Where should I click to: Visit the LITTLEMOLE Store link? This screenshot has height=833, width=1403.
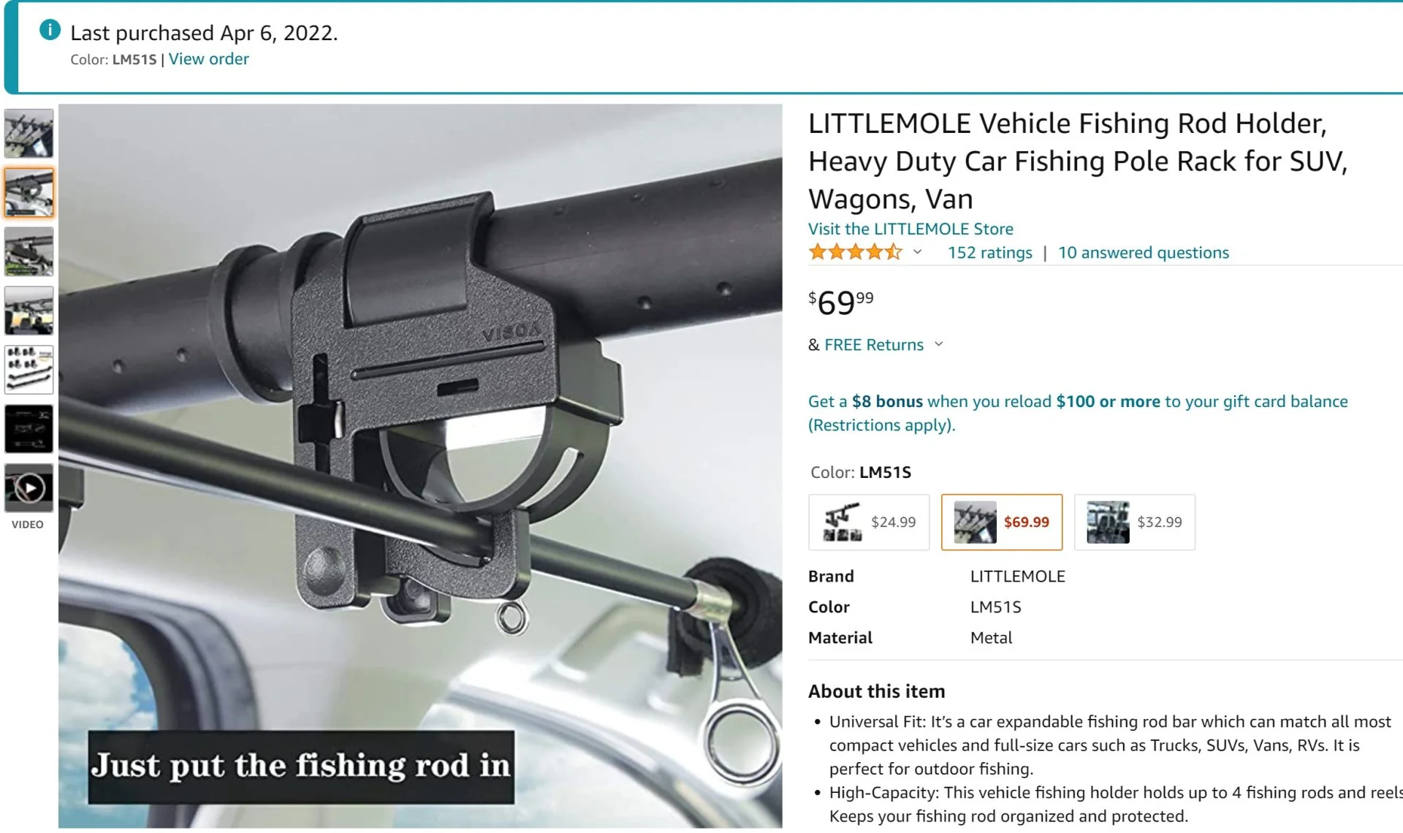tap(910, 229)
